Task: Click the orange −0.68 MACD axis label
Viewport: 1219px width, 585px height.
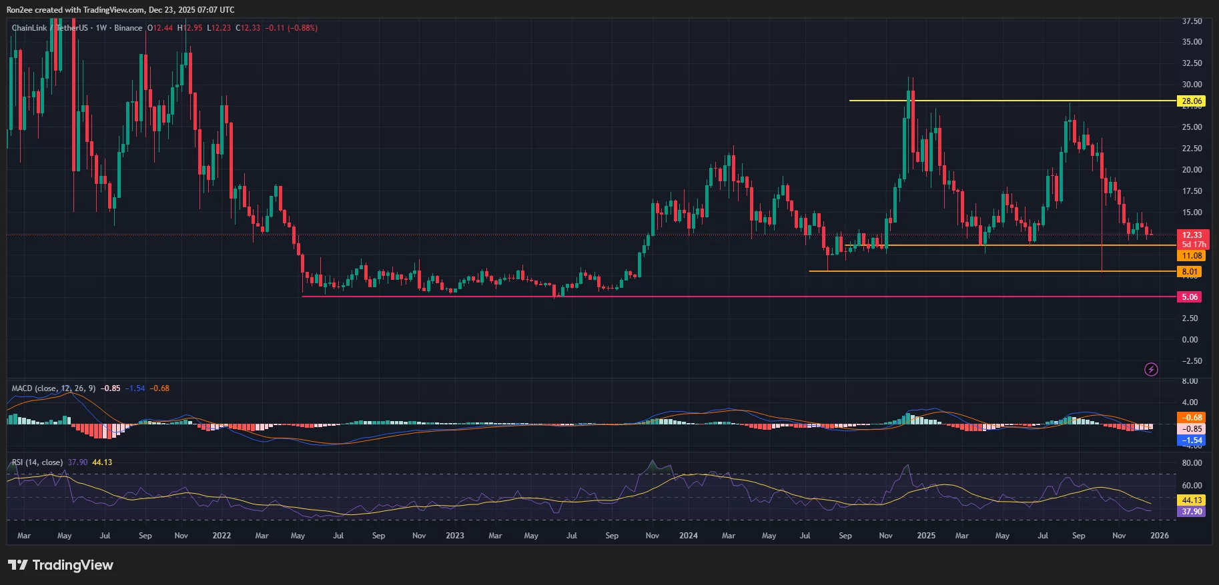Action: point(1192,418)
